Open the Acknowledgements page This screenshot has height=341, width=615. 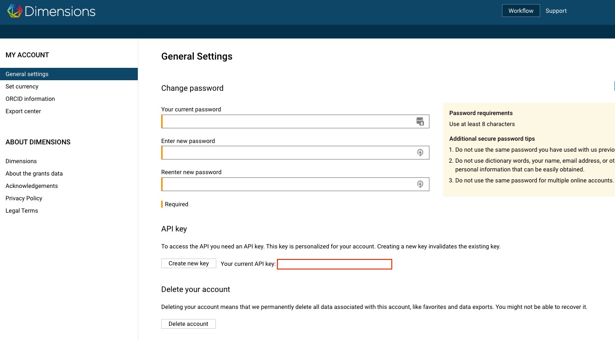(x=32, y=186)
